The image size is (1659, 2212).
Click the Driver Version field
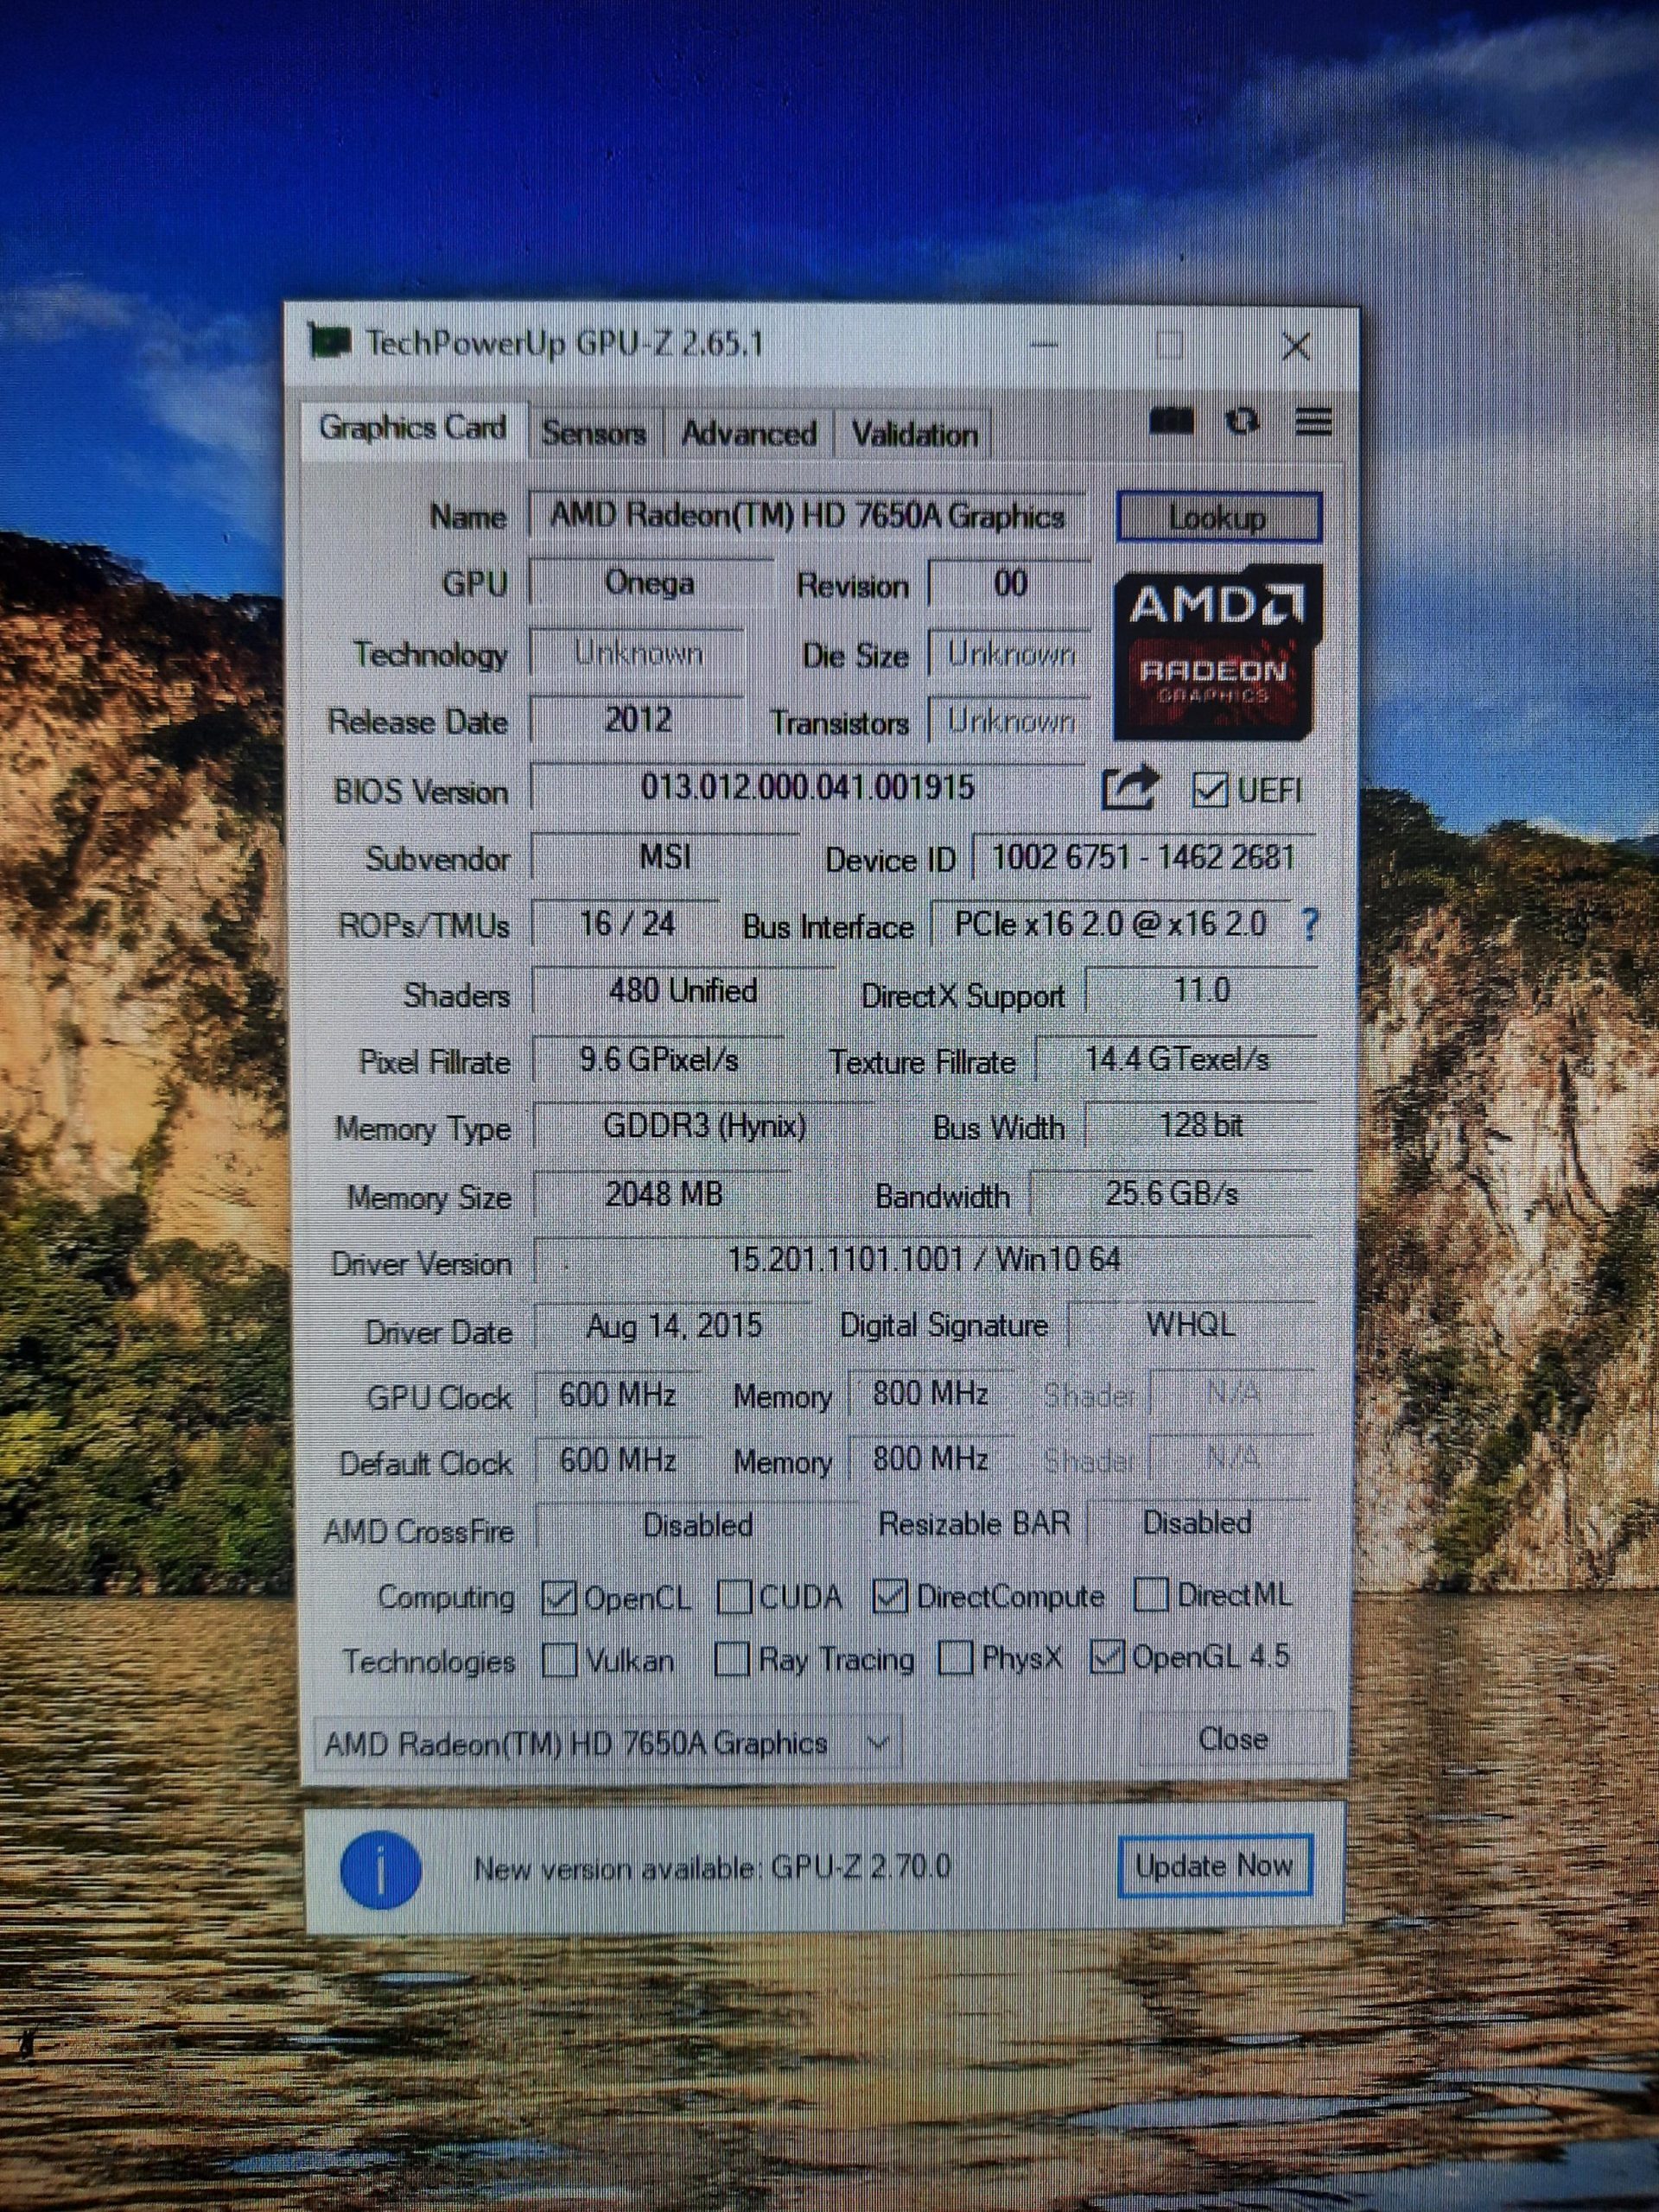[923, 1259]
